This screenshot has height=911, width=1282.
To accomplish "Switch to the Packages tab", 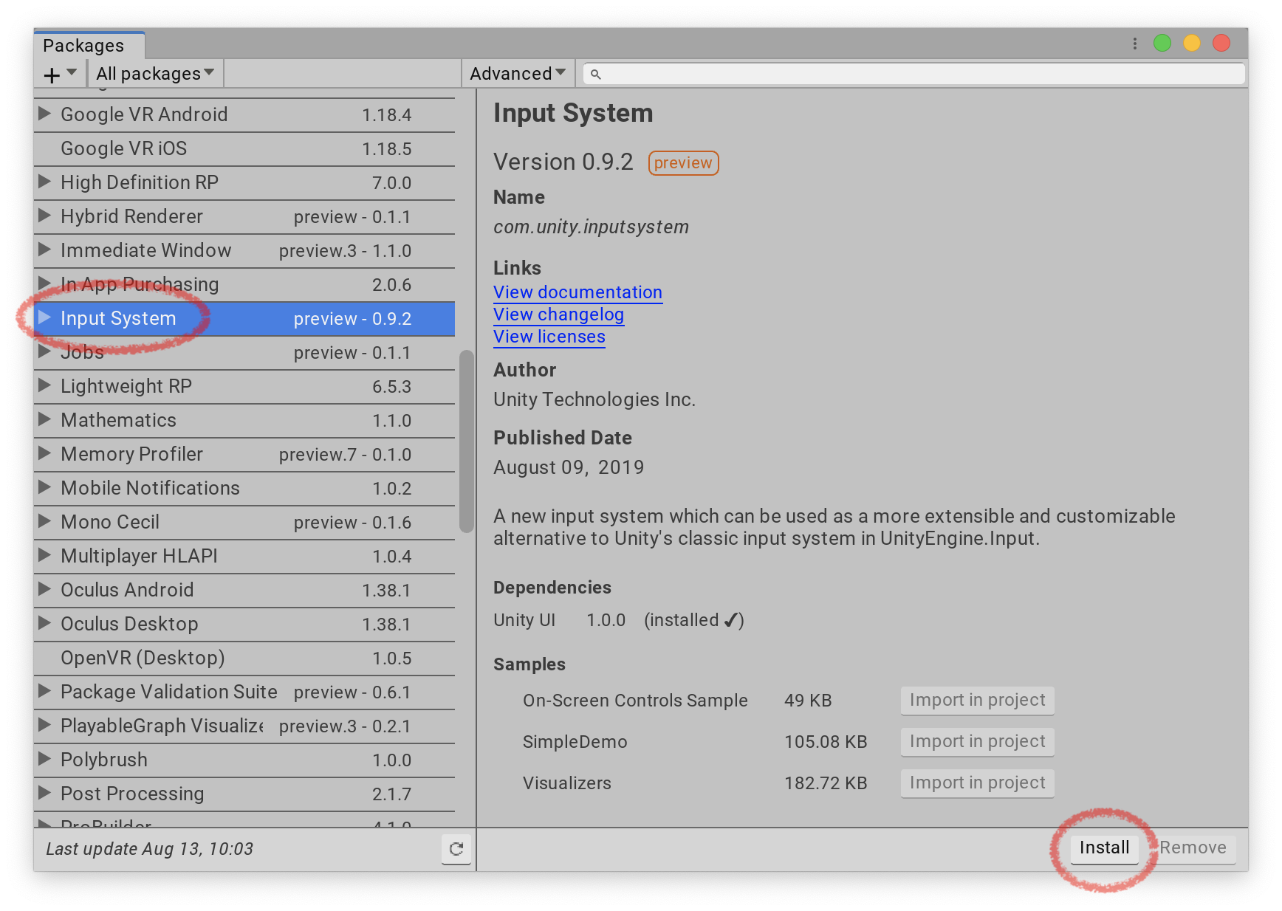I will pos(82,45).
